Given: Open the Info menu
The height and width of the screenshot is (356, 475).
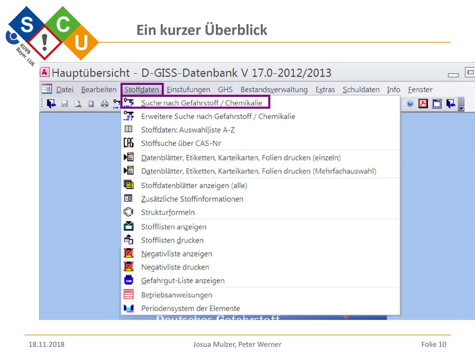Looking at the screenshot, I should coord(393,89).
